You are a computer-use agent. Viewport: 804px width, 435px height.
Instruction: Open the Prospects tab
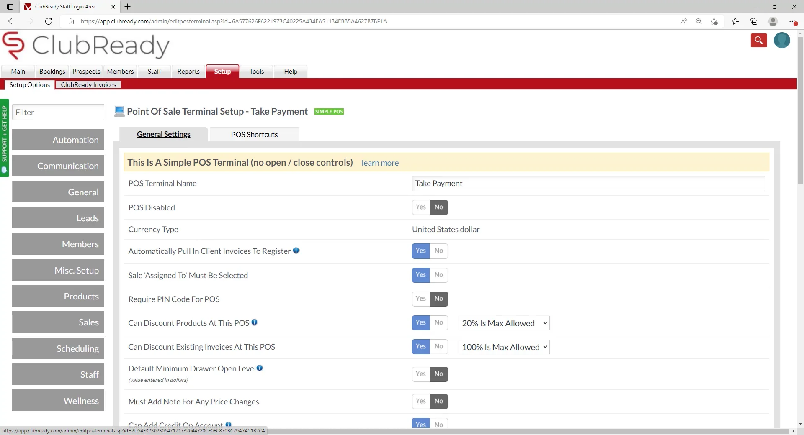tap(86, 72)
